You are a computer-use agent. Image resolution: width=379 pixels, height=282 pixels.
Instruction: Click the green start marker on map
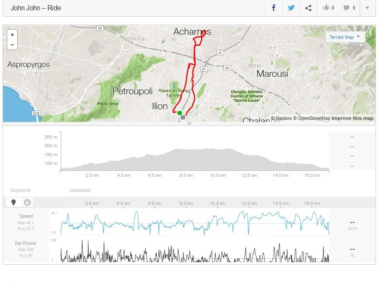(180, 113)
